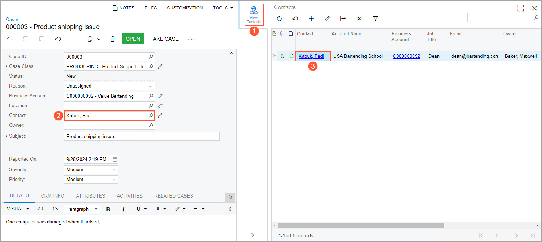The width and height of the screenshot is (542, 242).
Task: Open the Reason dropdown
Action: click(x=150, y=86)
